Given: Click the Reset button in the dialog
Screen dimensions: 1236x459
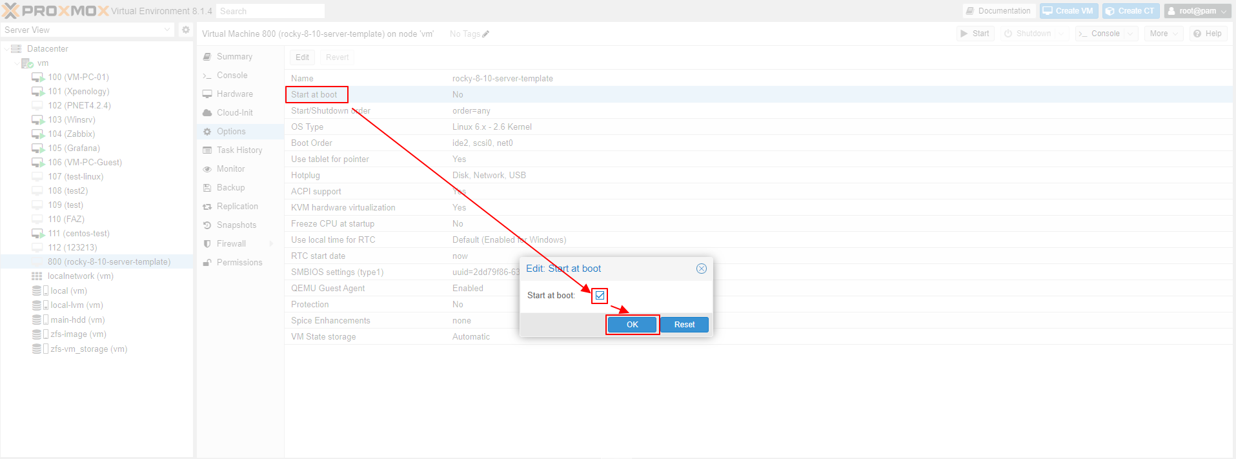Looking at the screenshot, I should pyautogui.click(x=685, y=325).
